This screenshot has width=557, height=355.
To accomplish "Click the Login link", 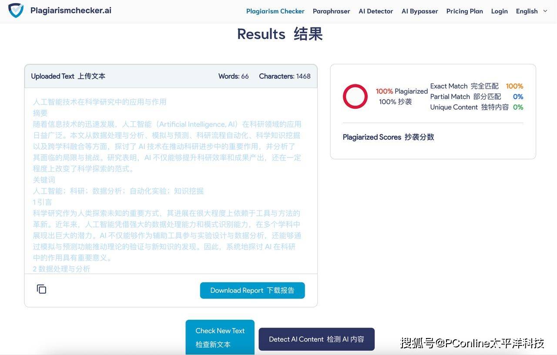I will point(499,11).
